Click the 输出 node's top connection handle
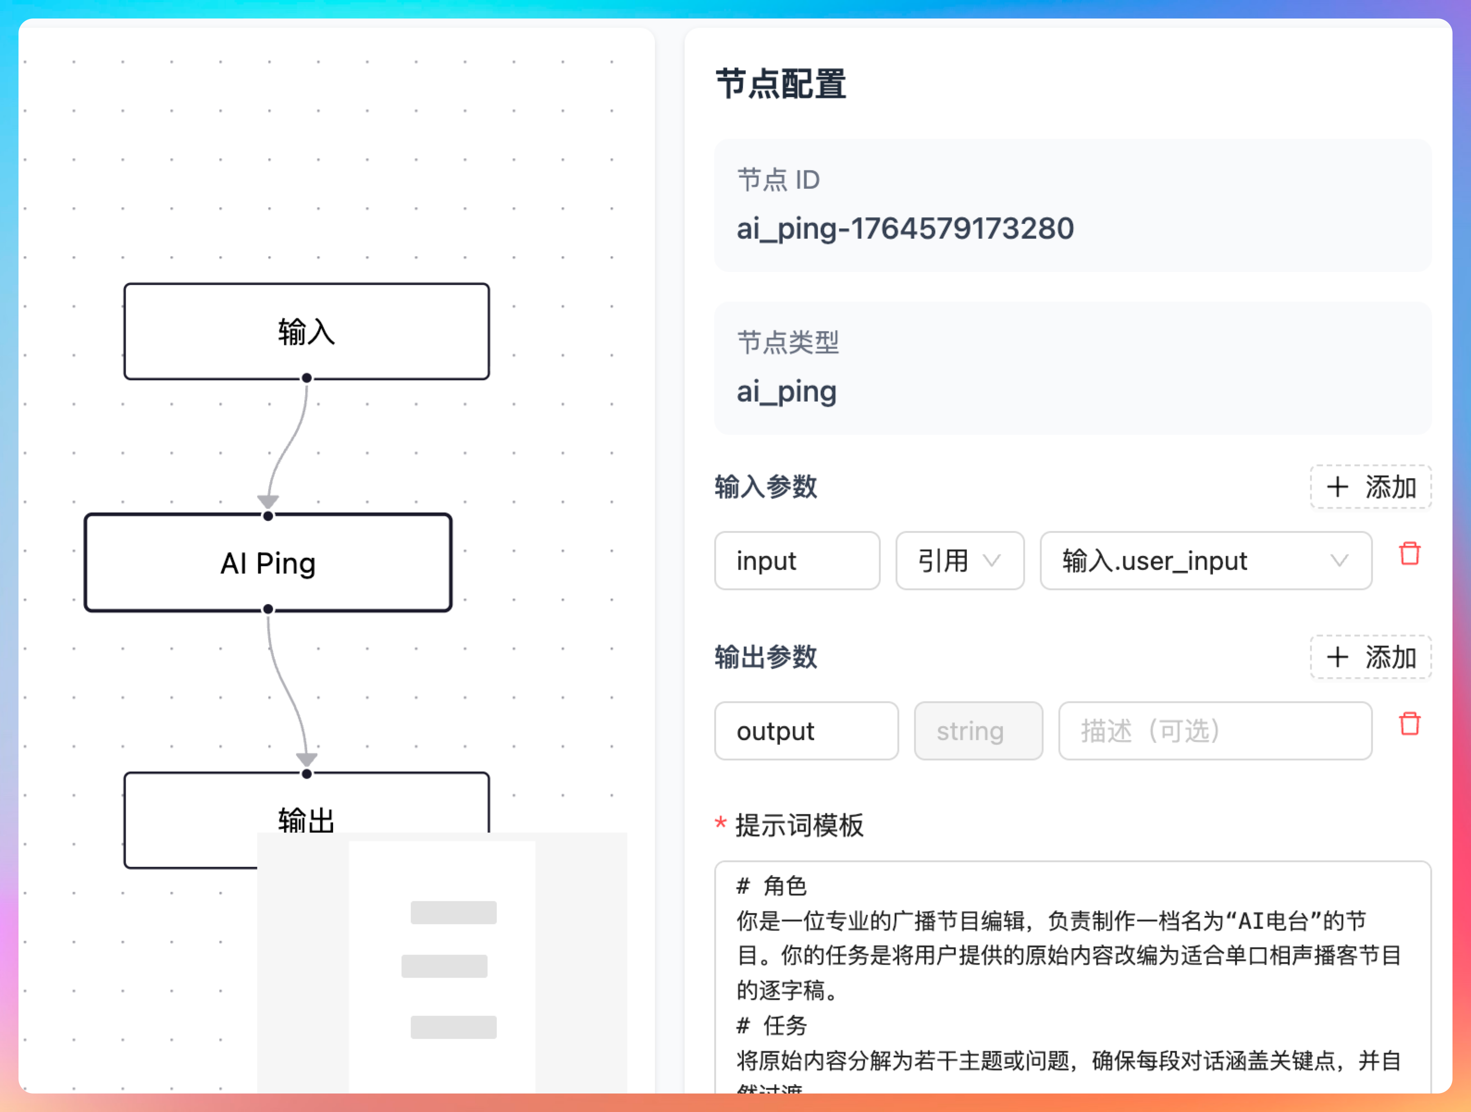This screenshot has width=1471, height=1112. click(307, 773)
